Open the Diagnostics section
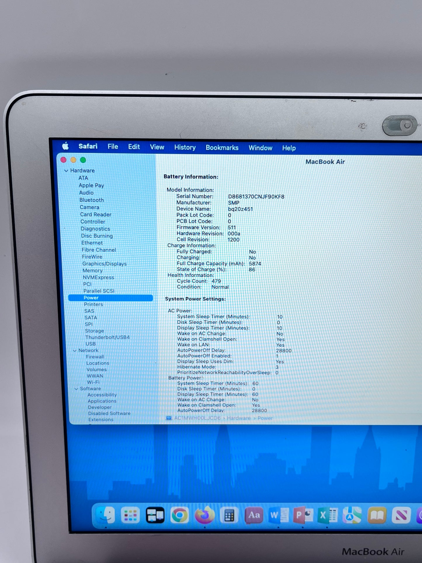 [x=95, y=229]
